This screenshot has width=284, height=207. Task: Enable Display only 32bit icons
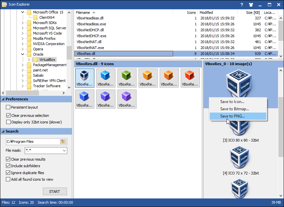coord(8,122)
